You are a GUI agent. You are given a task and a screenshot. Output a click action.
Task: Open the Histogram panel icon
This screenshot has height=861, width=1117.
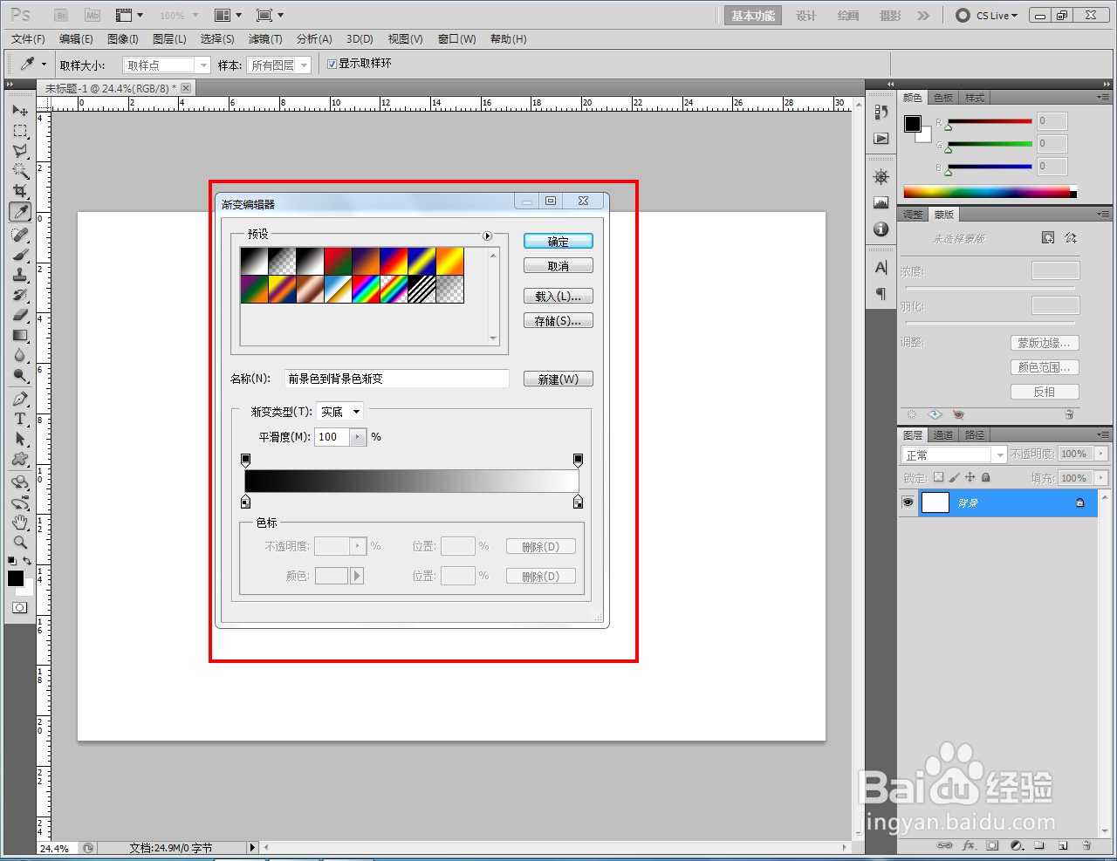click(x=881, y=203)
